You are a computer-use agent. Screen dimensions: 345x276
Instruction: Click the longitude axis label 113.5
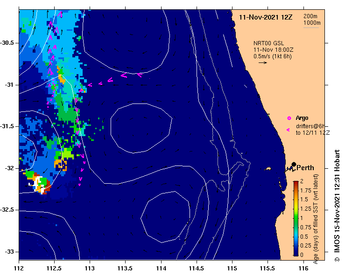point(126,269)
